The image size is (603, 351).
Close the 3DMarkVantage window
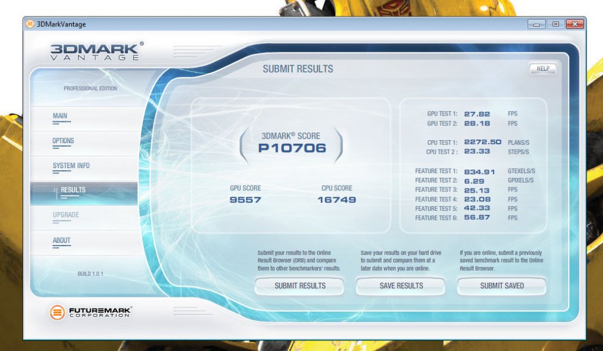click(x=575, y=24)
